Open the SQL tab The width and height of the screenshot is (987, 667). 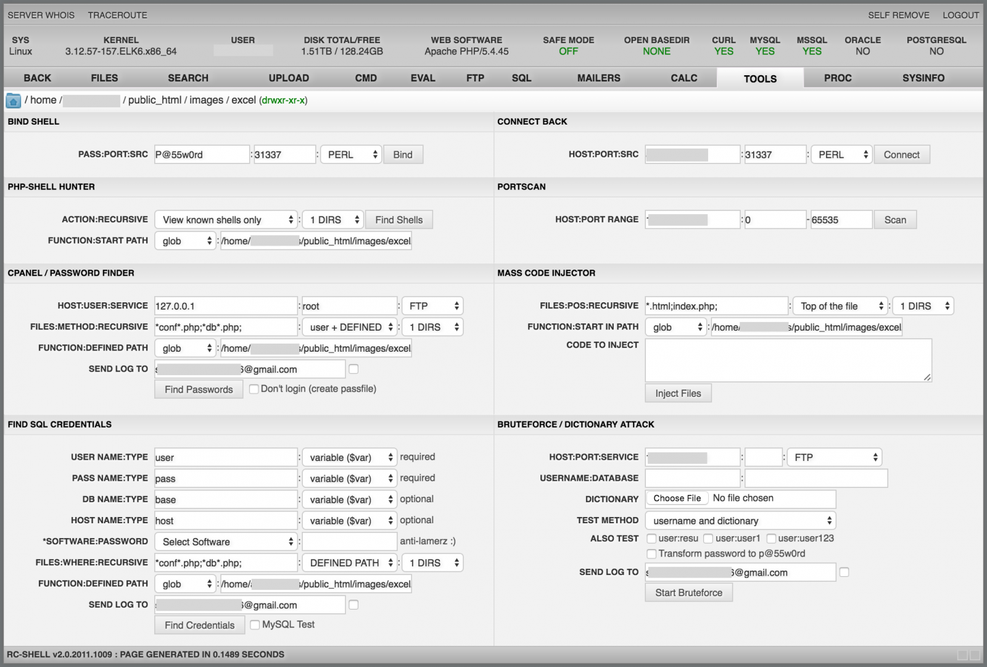coord(521,78)
